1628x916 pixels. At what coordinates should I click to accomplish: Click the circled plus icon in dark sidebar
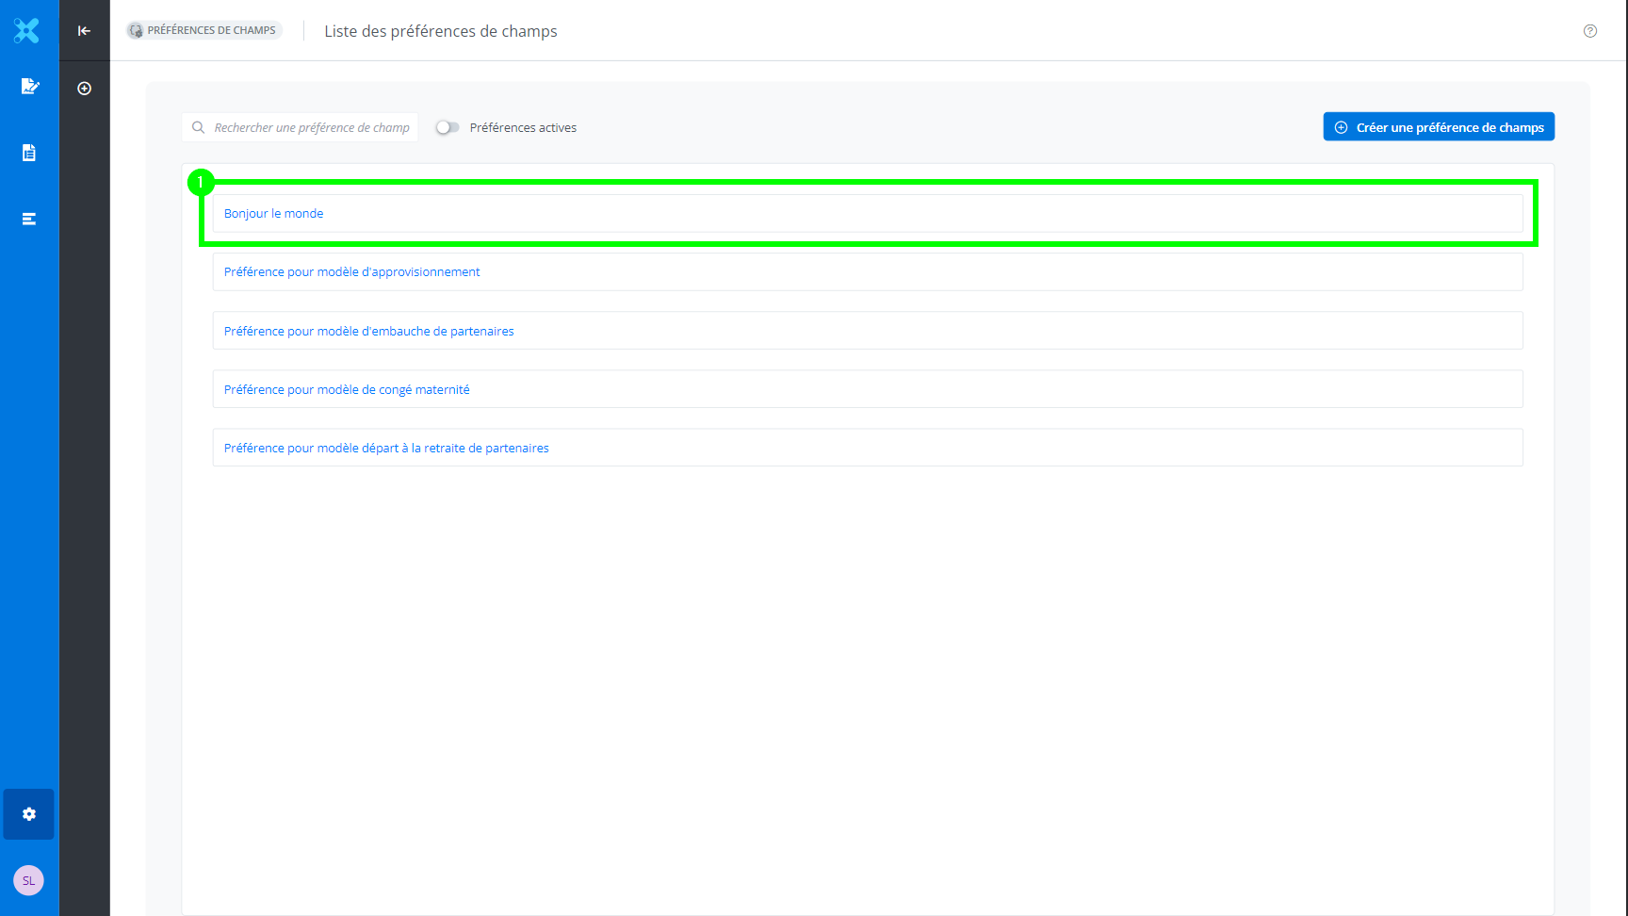pyautogui.click(x=84, y=89)
